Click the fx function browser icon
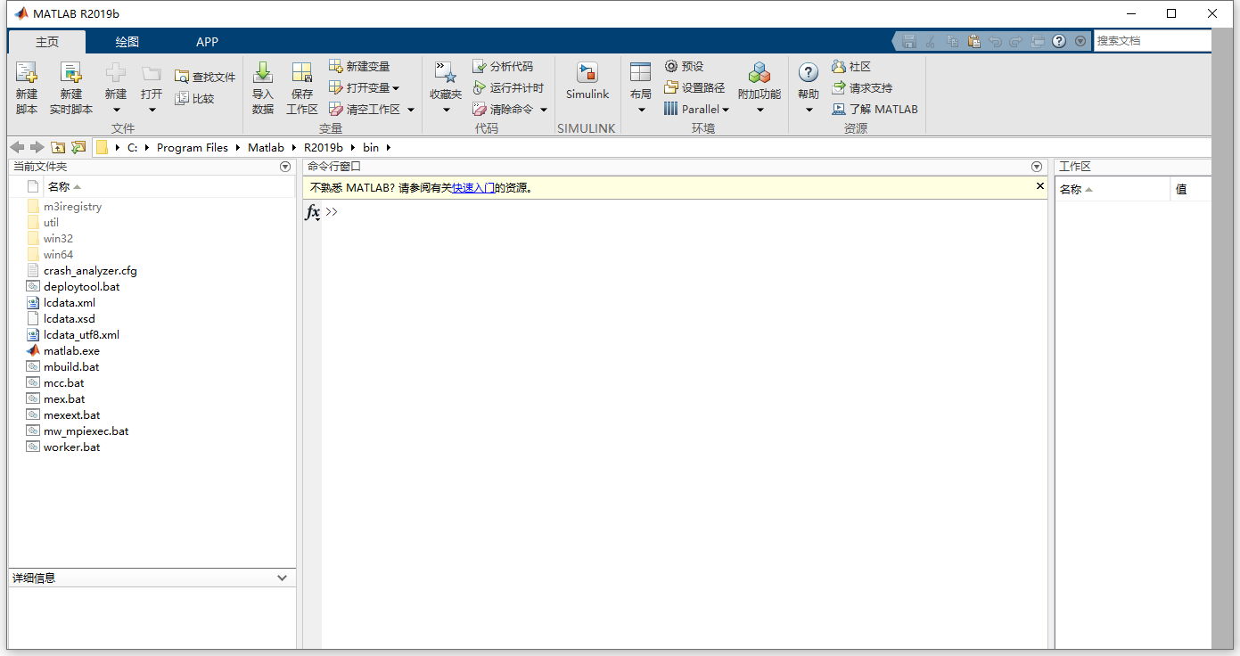The height and width of the screenshot is (656, 1240). [x=313, y=212]
